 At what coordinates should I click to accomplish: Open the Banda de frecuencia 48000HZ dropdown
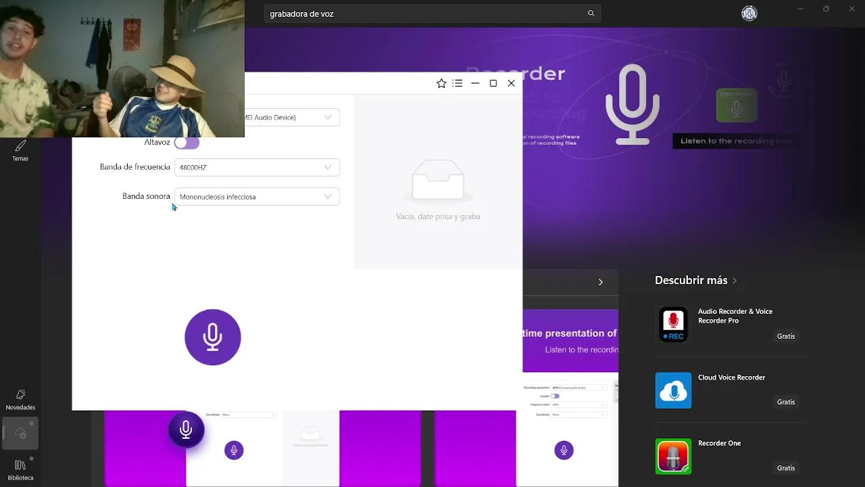tap(257, 167)
